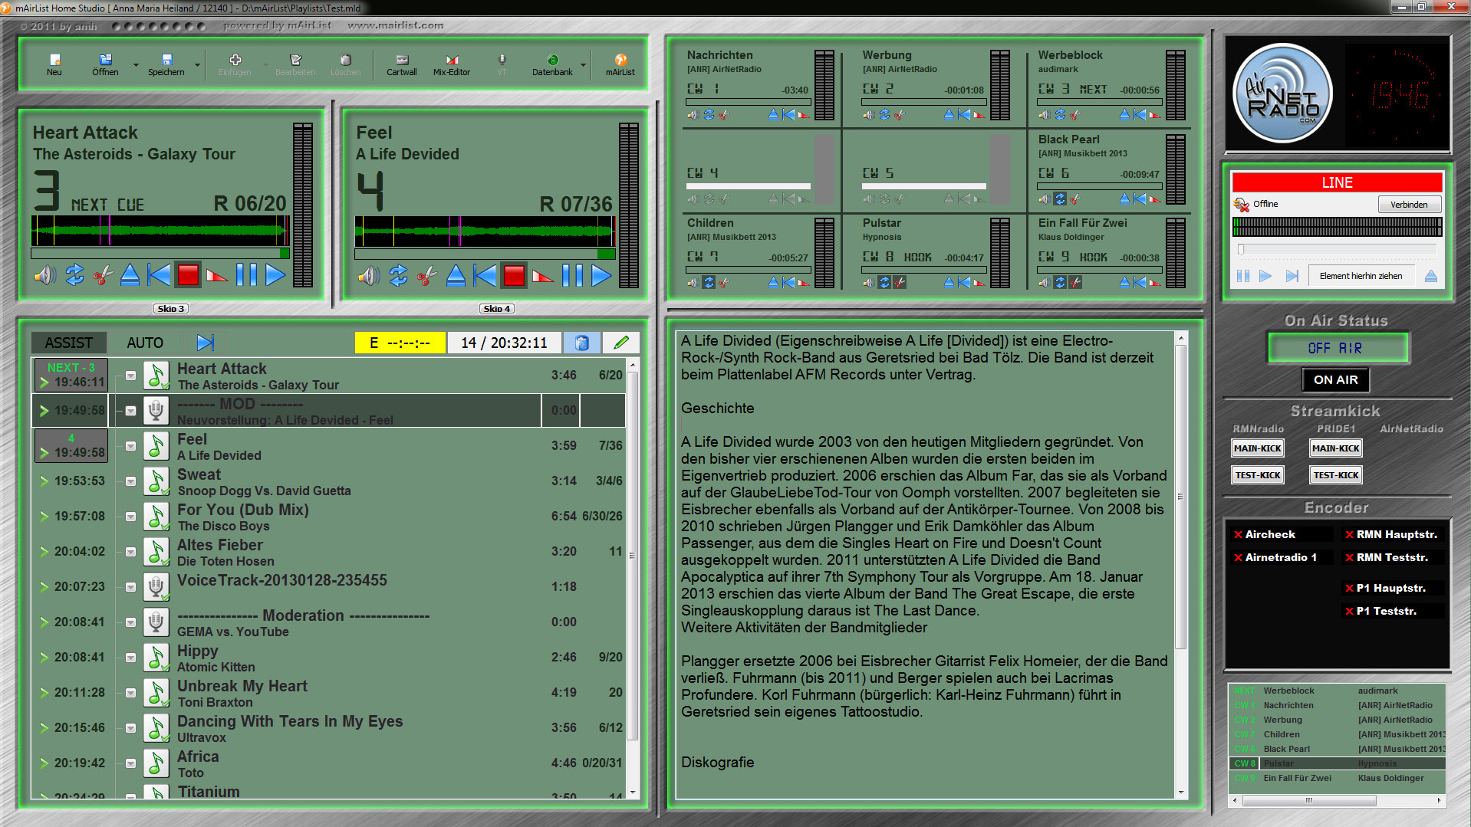Switch playlist to AUTO mode

145,343
